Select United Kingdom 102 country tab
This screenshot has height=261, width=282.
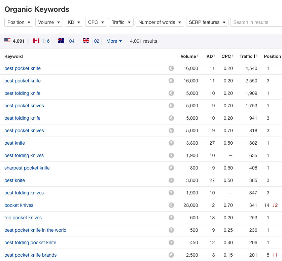[x=91, y=41]
